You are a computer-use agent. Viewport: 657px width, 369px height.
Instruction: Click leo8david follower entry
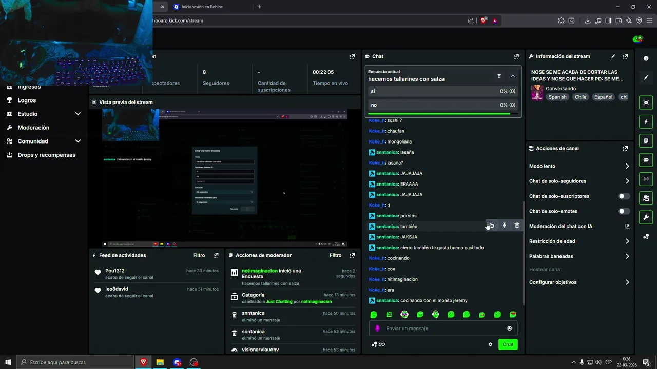(x=156, y=292)
